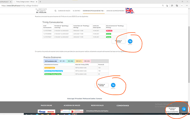Add this page to favorites
Screen dimensions: 190x119
[167, 6]
